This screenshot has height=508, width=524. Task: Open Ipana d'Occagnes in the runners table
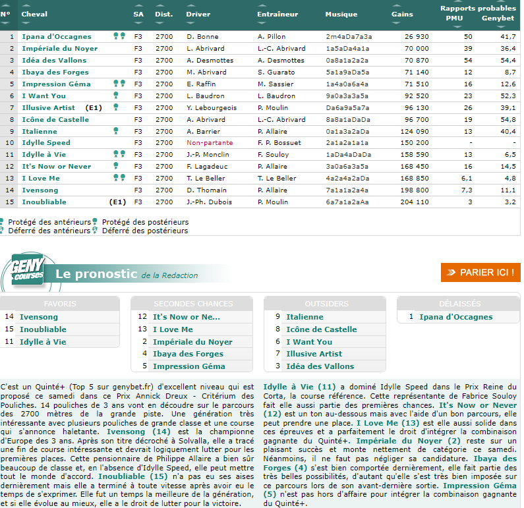coord(57,37)
